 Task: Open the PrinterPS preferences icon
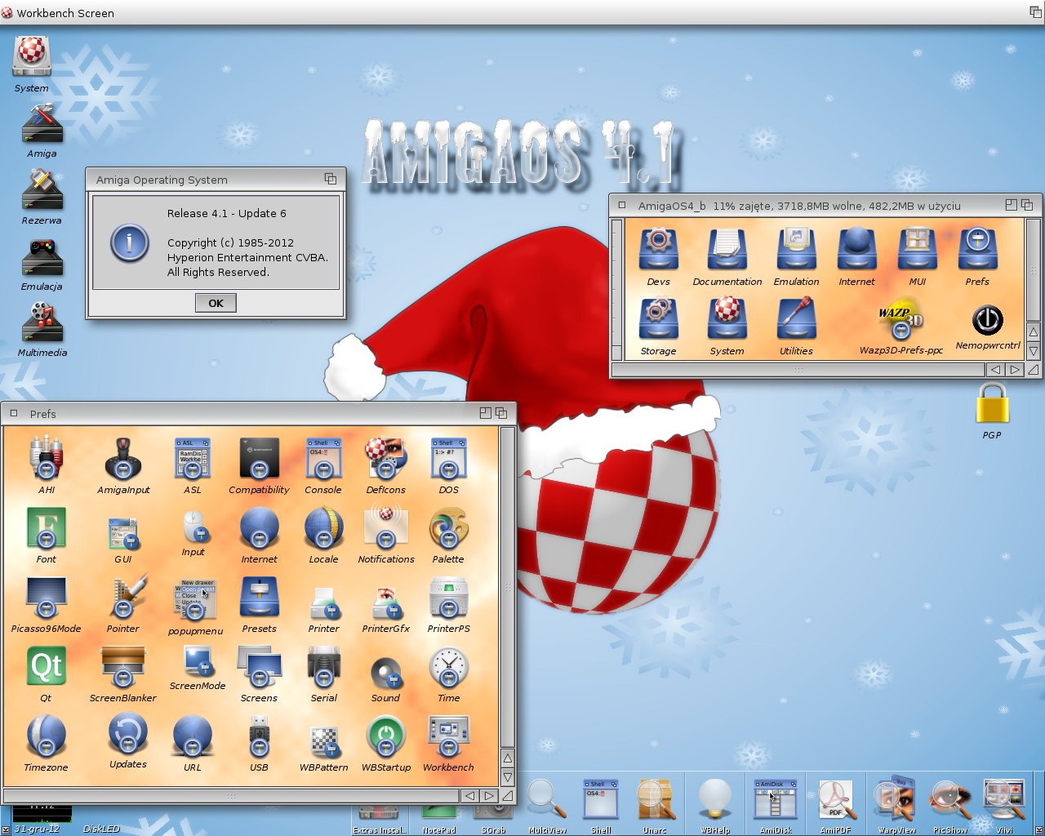pyautogui.click(x=448, y=598)
